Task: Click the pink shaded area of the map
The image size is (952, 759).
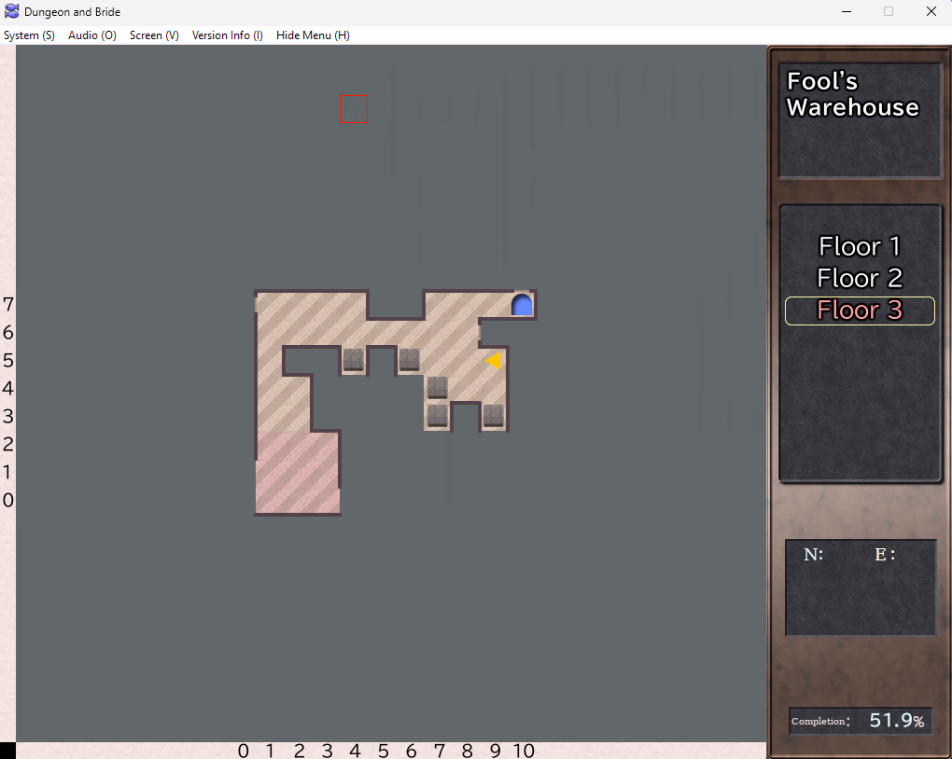Action: [x=297, y=472]
